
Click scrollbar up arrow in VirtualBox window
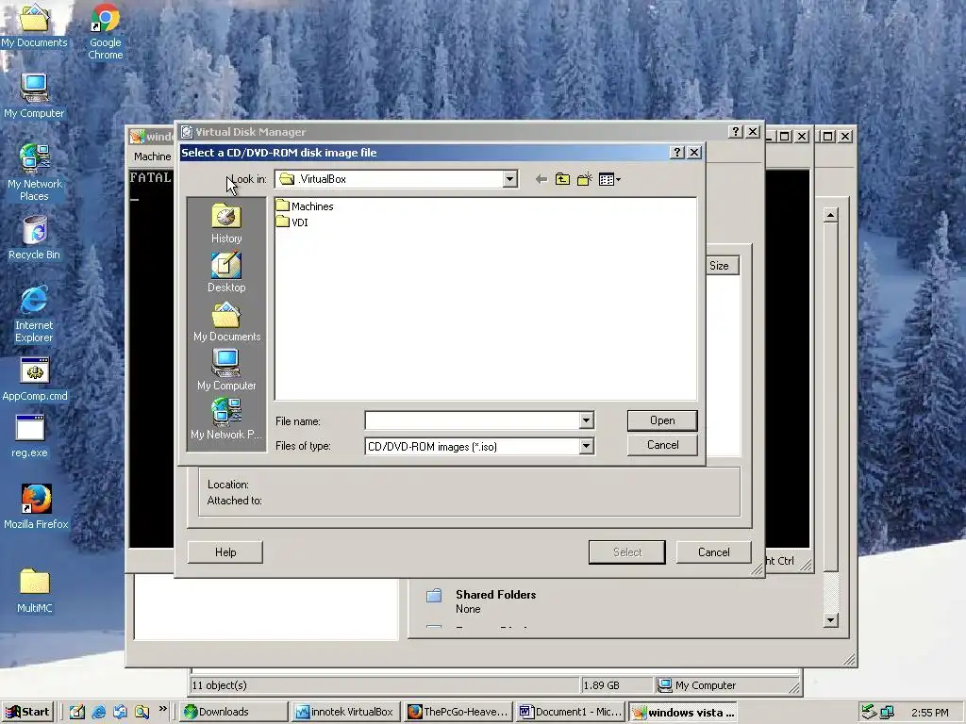point(830,215)
